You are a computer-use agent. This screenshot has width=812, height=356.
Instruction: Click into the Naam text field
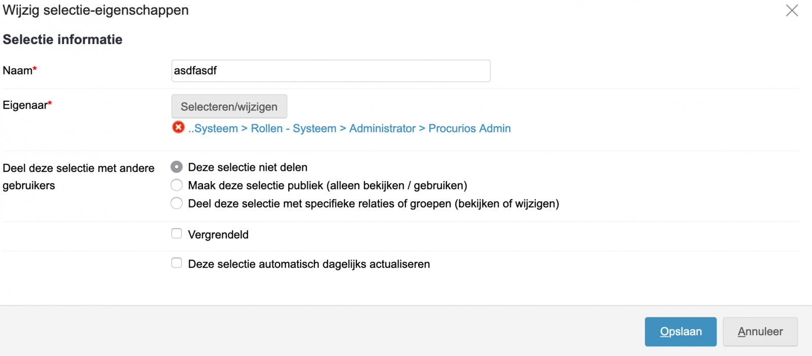[x=330, y=71]
